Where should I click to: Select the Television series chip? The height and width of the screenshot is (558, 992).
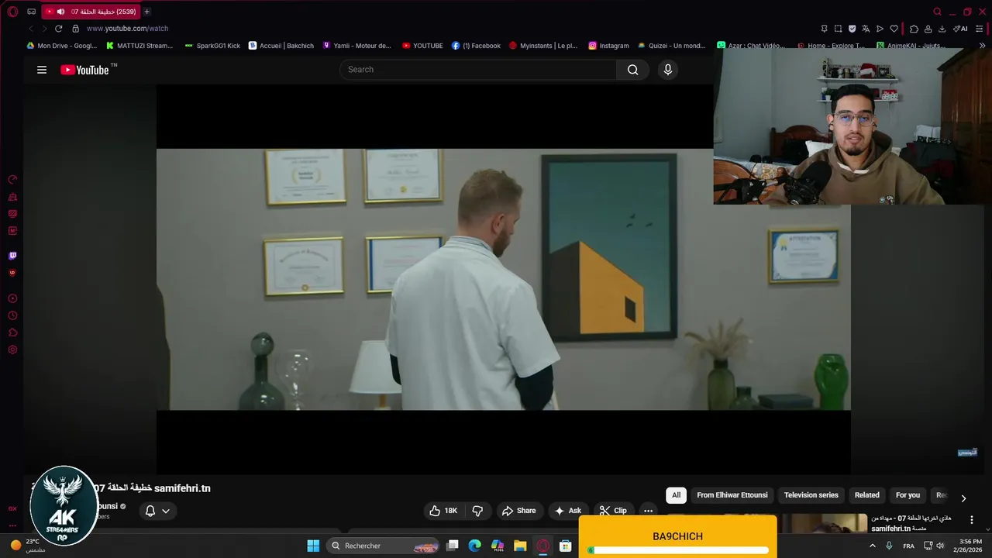tap(811, 495)
